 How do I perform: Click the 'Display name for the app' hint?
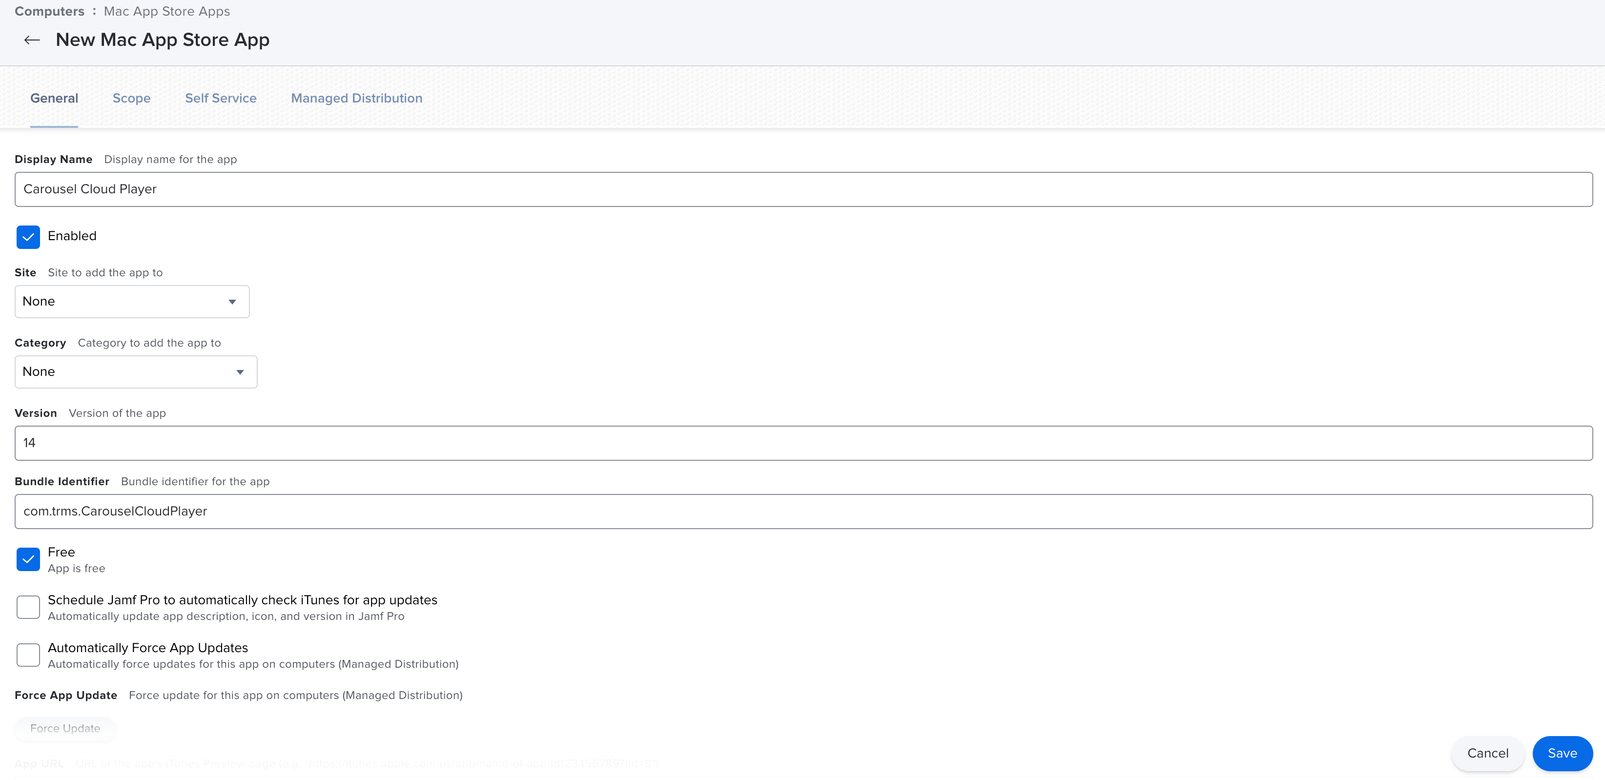tap(170, 160)
